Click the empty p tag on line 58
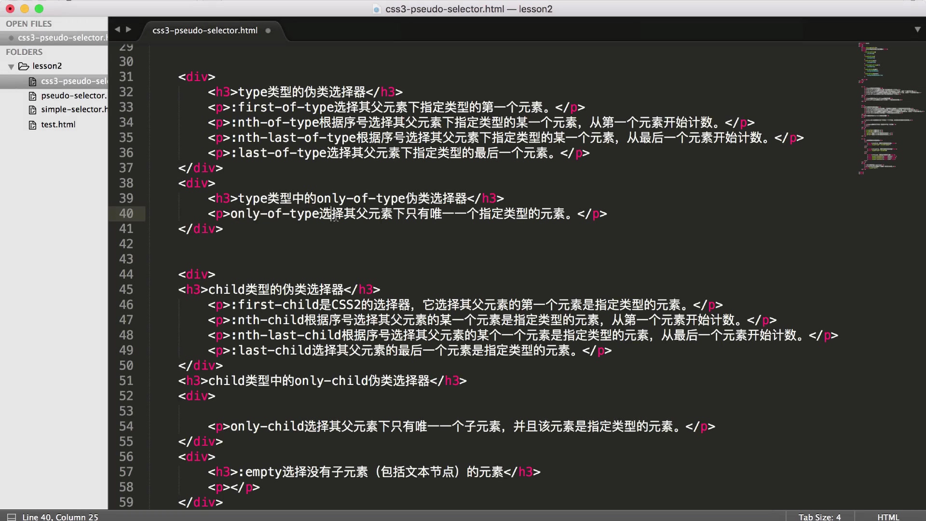926x521 pixels. click(x=234, y=487)
